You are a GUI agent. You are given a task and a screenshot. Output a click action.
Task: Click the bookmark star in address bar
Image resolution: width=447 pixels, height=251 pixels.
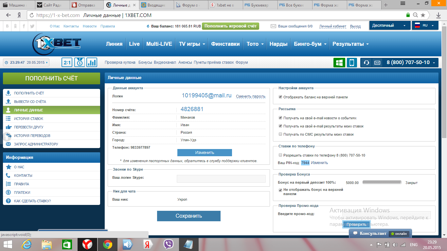point(423,15)
